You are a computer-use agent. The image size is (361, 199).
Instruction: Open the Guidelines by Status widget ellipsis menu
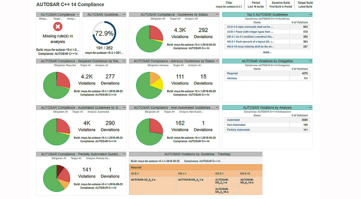coord(217,14)
